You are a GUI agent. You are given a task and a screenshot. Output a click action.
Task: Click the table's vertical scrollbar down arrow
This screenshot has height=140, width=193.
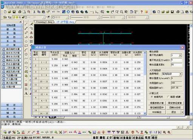[145, 113]
